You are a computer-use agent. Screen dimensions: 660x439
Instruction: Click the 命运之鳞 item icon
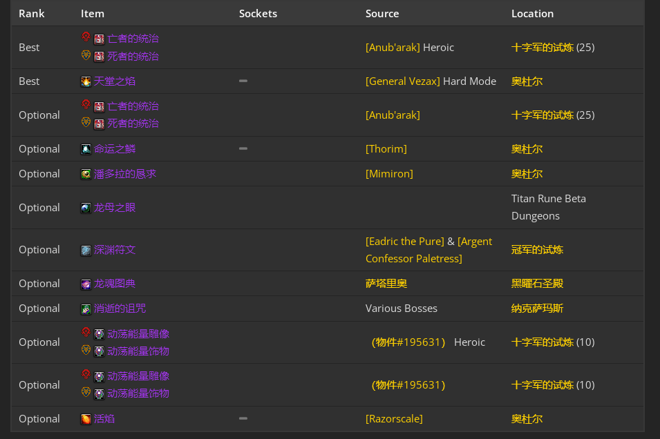[x=86, y=149]
